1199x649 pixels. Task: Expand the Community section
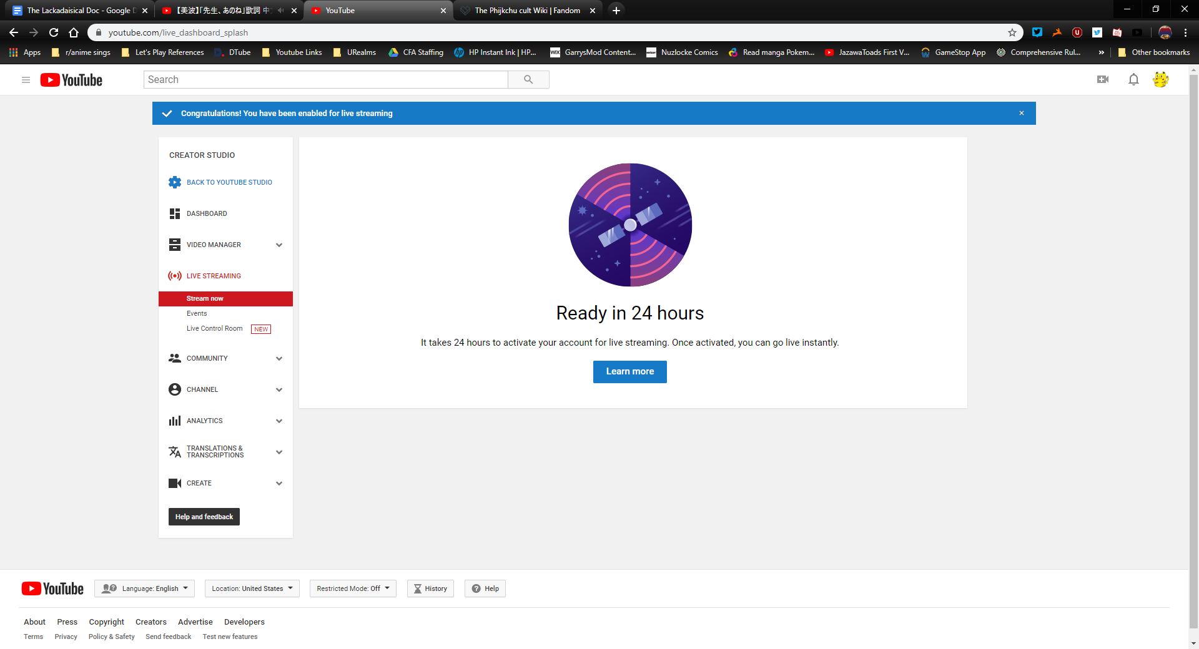pos(279,358)
